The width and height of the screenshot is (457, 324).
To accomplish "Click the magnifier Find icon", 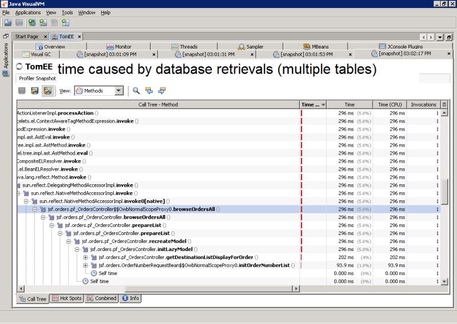I will coord(136,91).
